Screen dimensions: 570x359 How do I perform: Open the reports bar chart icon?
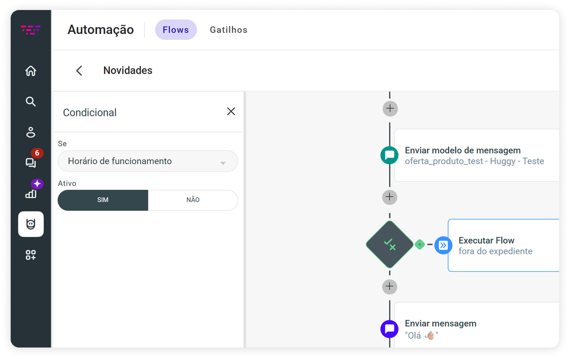pos(31,193)
